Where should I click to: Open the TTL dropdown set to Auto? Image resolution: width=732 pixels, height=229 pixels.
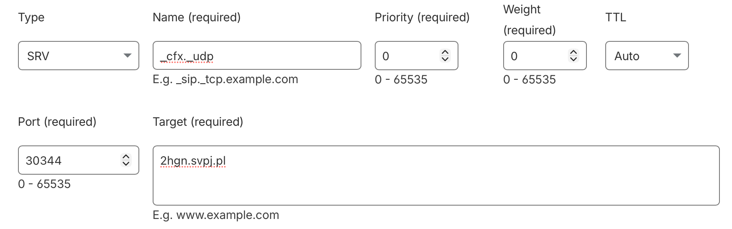pyautogui.click(x=647, y=56)
